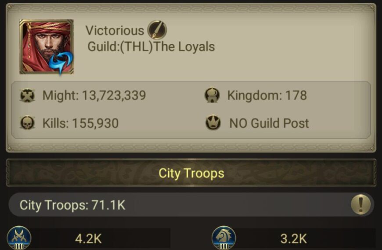Open the City Troops header tab
This screenshot has width=382, height=250.
coord(191,173)
